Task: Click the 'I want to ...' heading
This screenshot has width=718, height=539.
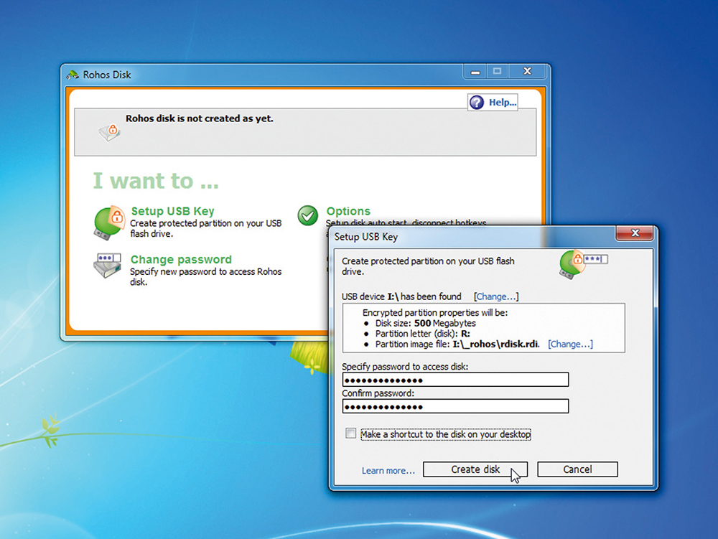Action: tap(156, 180)
